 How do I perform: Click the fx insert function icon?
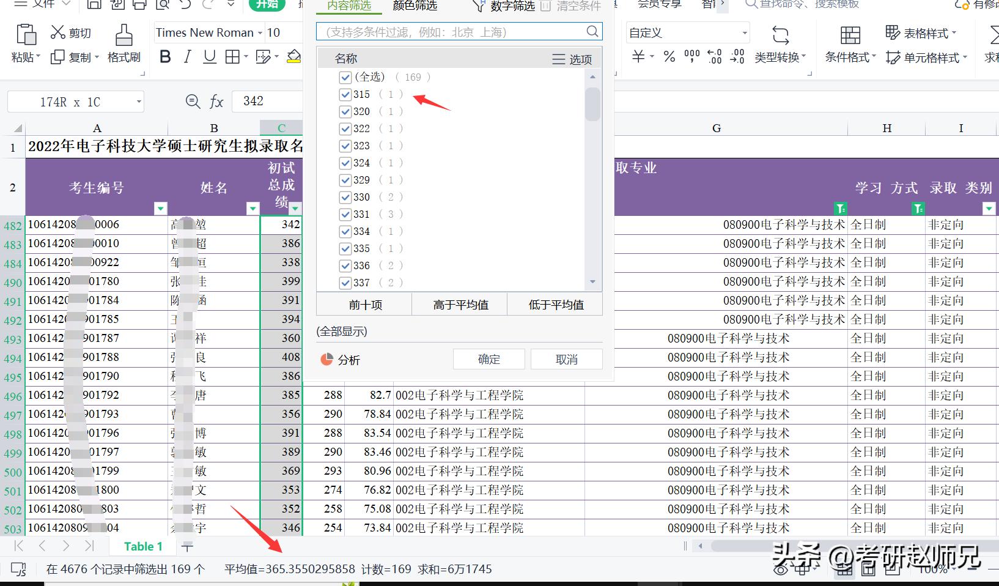(217, 102)
